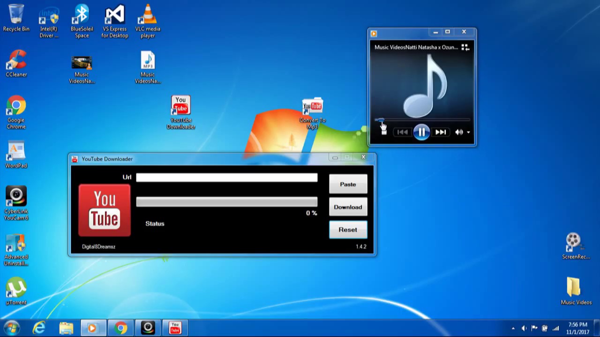Image resolution: width=600 pixels, height=337 pixels.
Task: Stop playback in the media player
Action: (x=384, y=132)
